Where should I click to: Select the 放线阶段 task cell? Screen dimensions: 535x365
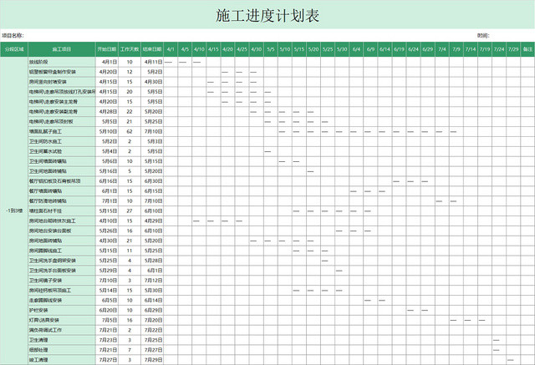click(x=61, y=62)
